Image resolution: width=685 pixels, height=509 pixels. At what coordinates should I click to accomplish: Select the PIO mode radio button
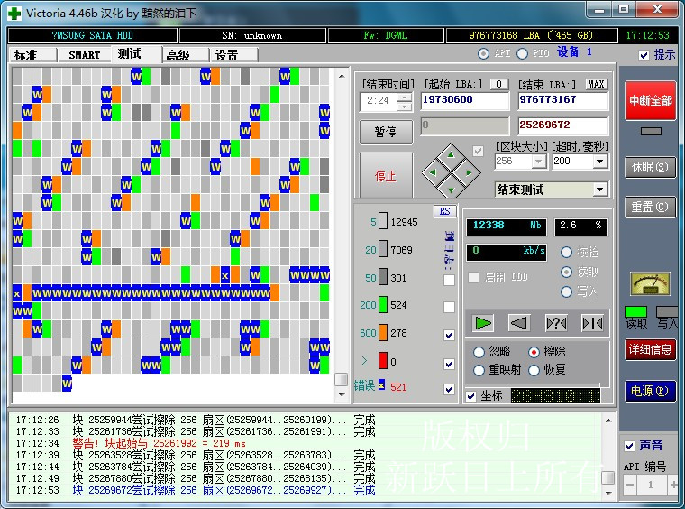tap(522, 53)
